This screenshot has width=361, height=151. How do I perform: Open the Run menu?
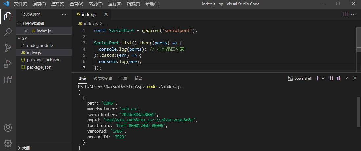(115, 4)
